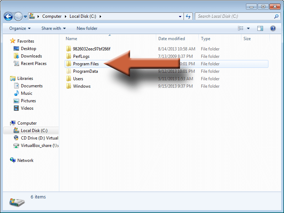Select Local Disk (C:) breadcrumb
Viewport: 284px width, 213px height.
(83, 16)
